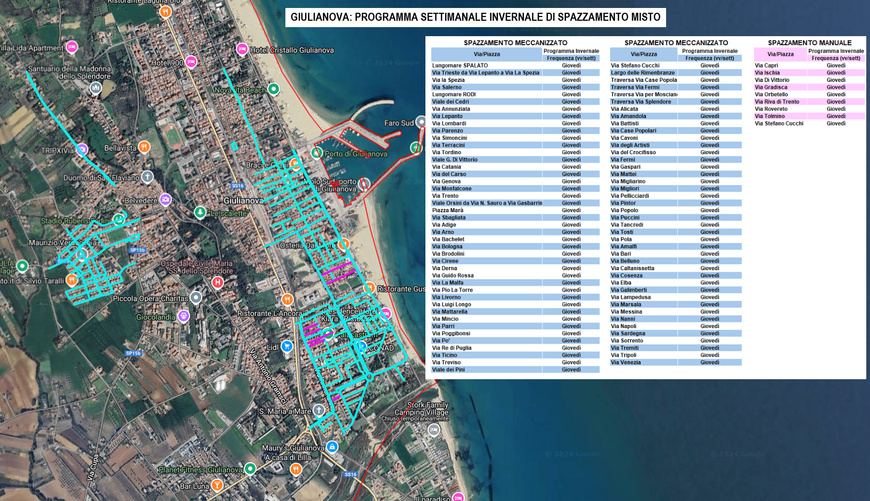Click the Giocolandia purple marker

[x=184, y=316]
